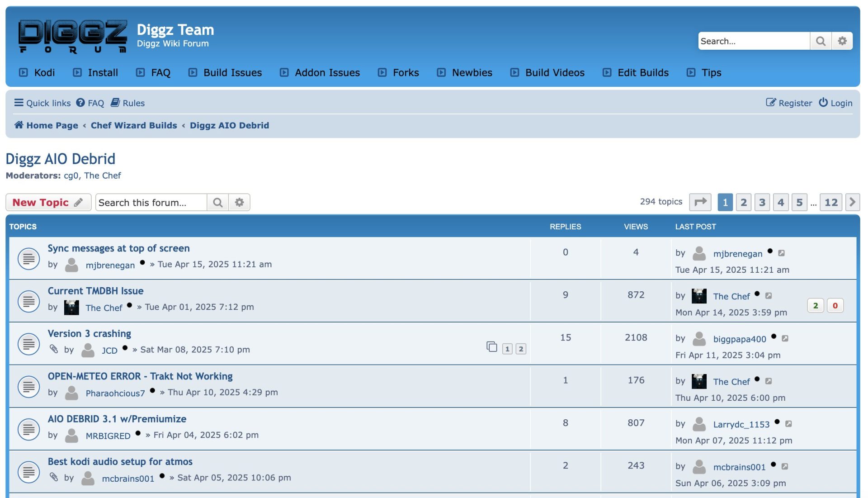The width and height of the screenshot is (868, 498).
Task: Open Version 3 crashing topic
Action: [x=90, y=333]
